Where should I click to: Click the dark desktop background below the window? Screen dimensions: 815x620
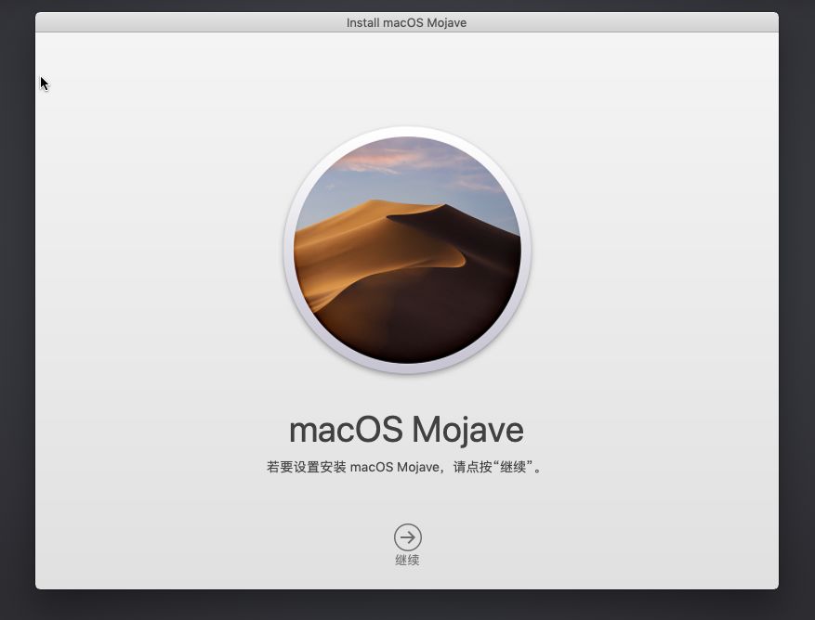point(407,605)
